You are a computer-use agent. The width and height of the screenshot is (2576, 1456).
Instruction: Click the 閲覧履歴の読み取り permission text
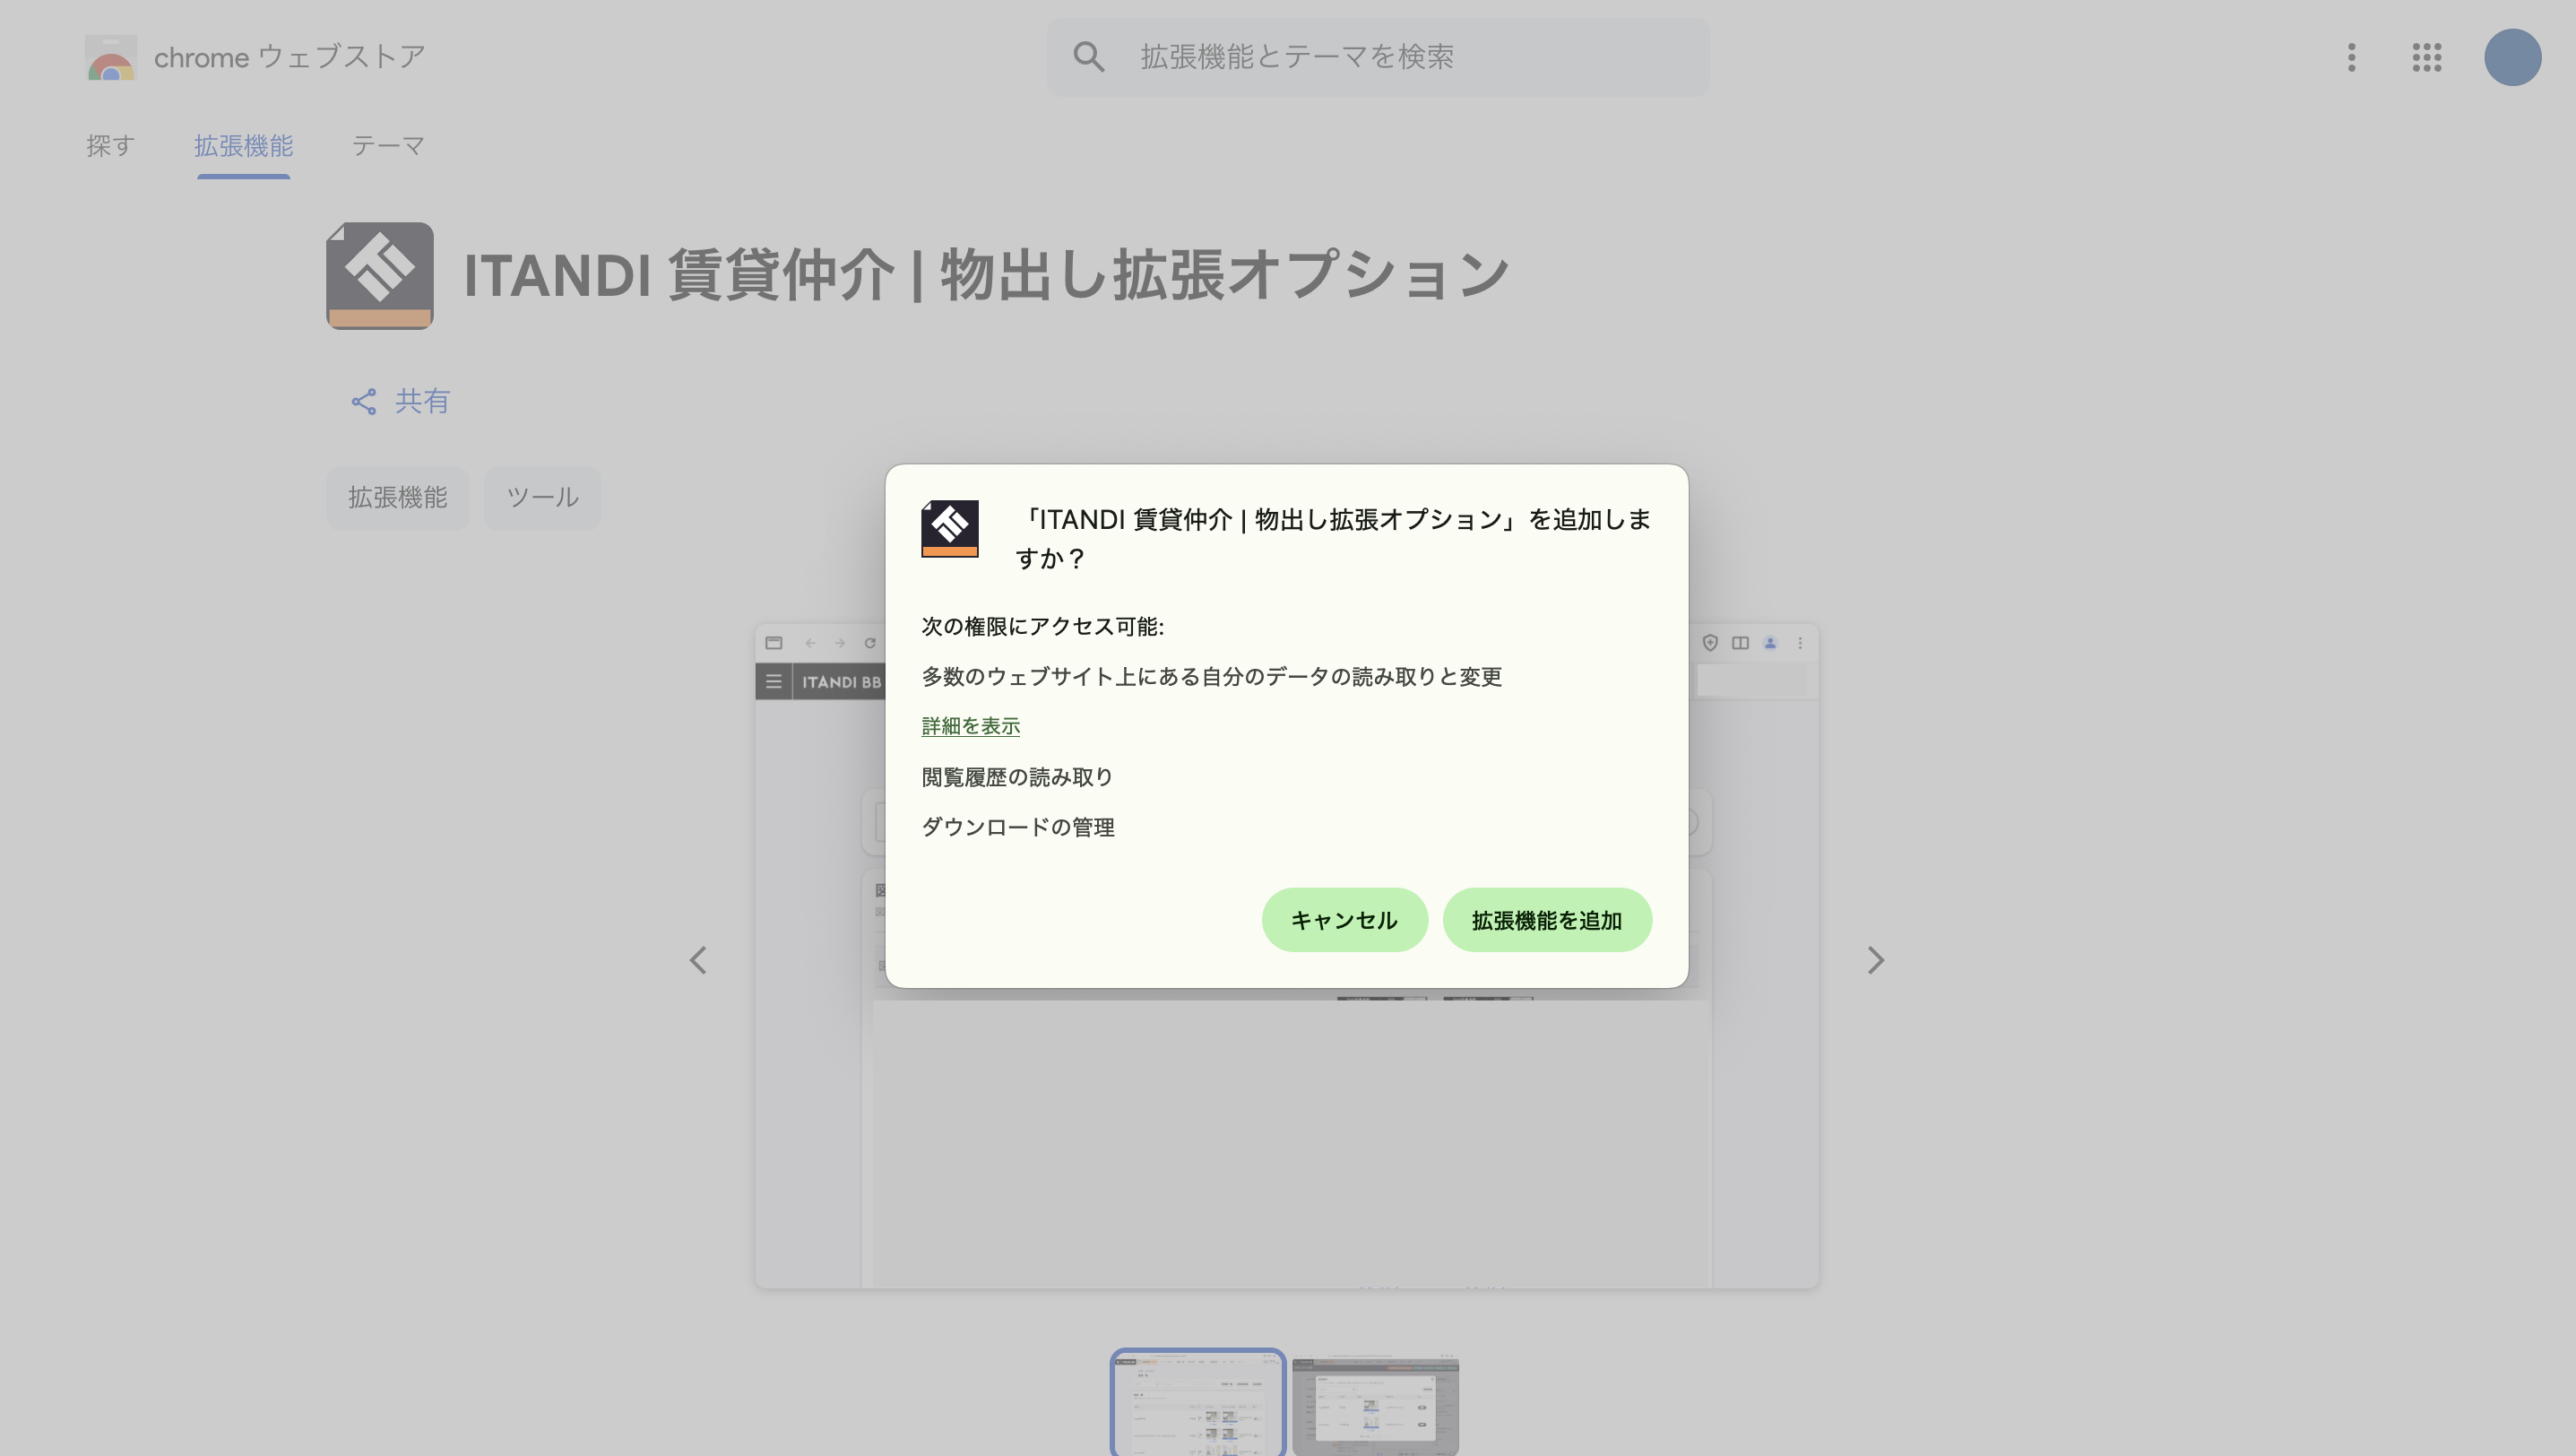[1017, 776]
